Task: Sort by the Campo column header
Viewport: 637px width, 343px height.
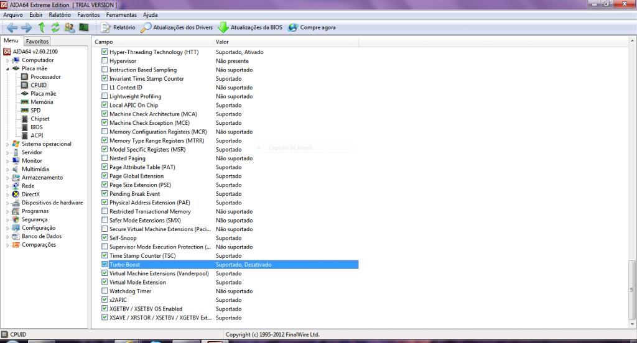Action: (x=152, y=42)
